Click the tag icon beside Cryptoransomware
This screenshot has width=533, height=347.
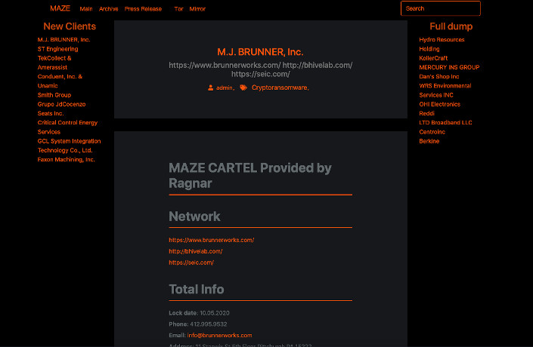pos(243,88)
